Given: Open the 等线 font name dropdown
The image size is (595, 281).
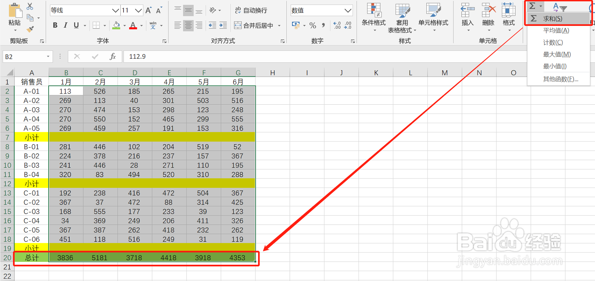Looking at the screenshot, I should click(116, 10).
